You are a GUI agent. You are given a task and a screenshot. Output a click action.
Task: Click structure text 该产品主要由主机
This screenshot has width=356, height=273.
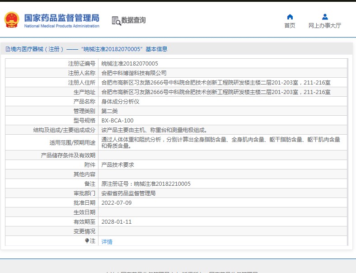[155, 130]
